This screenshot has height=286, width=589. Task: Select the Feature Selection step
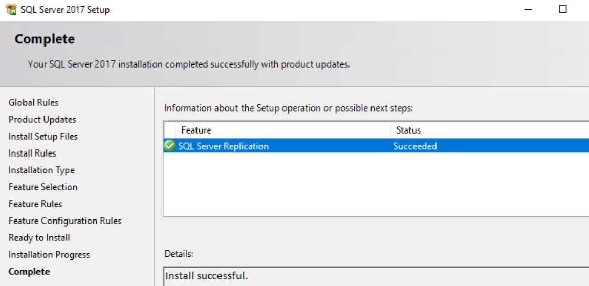point(43,187)
